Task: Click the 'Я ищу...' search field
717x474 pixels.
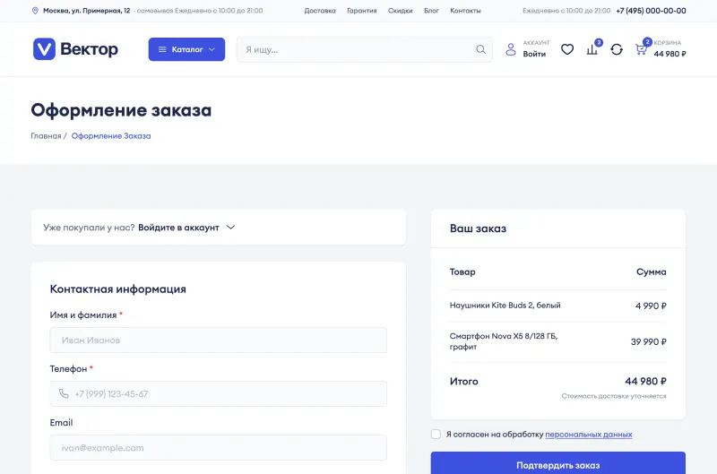Action: (365, 49)
